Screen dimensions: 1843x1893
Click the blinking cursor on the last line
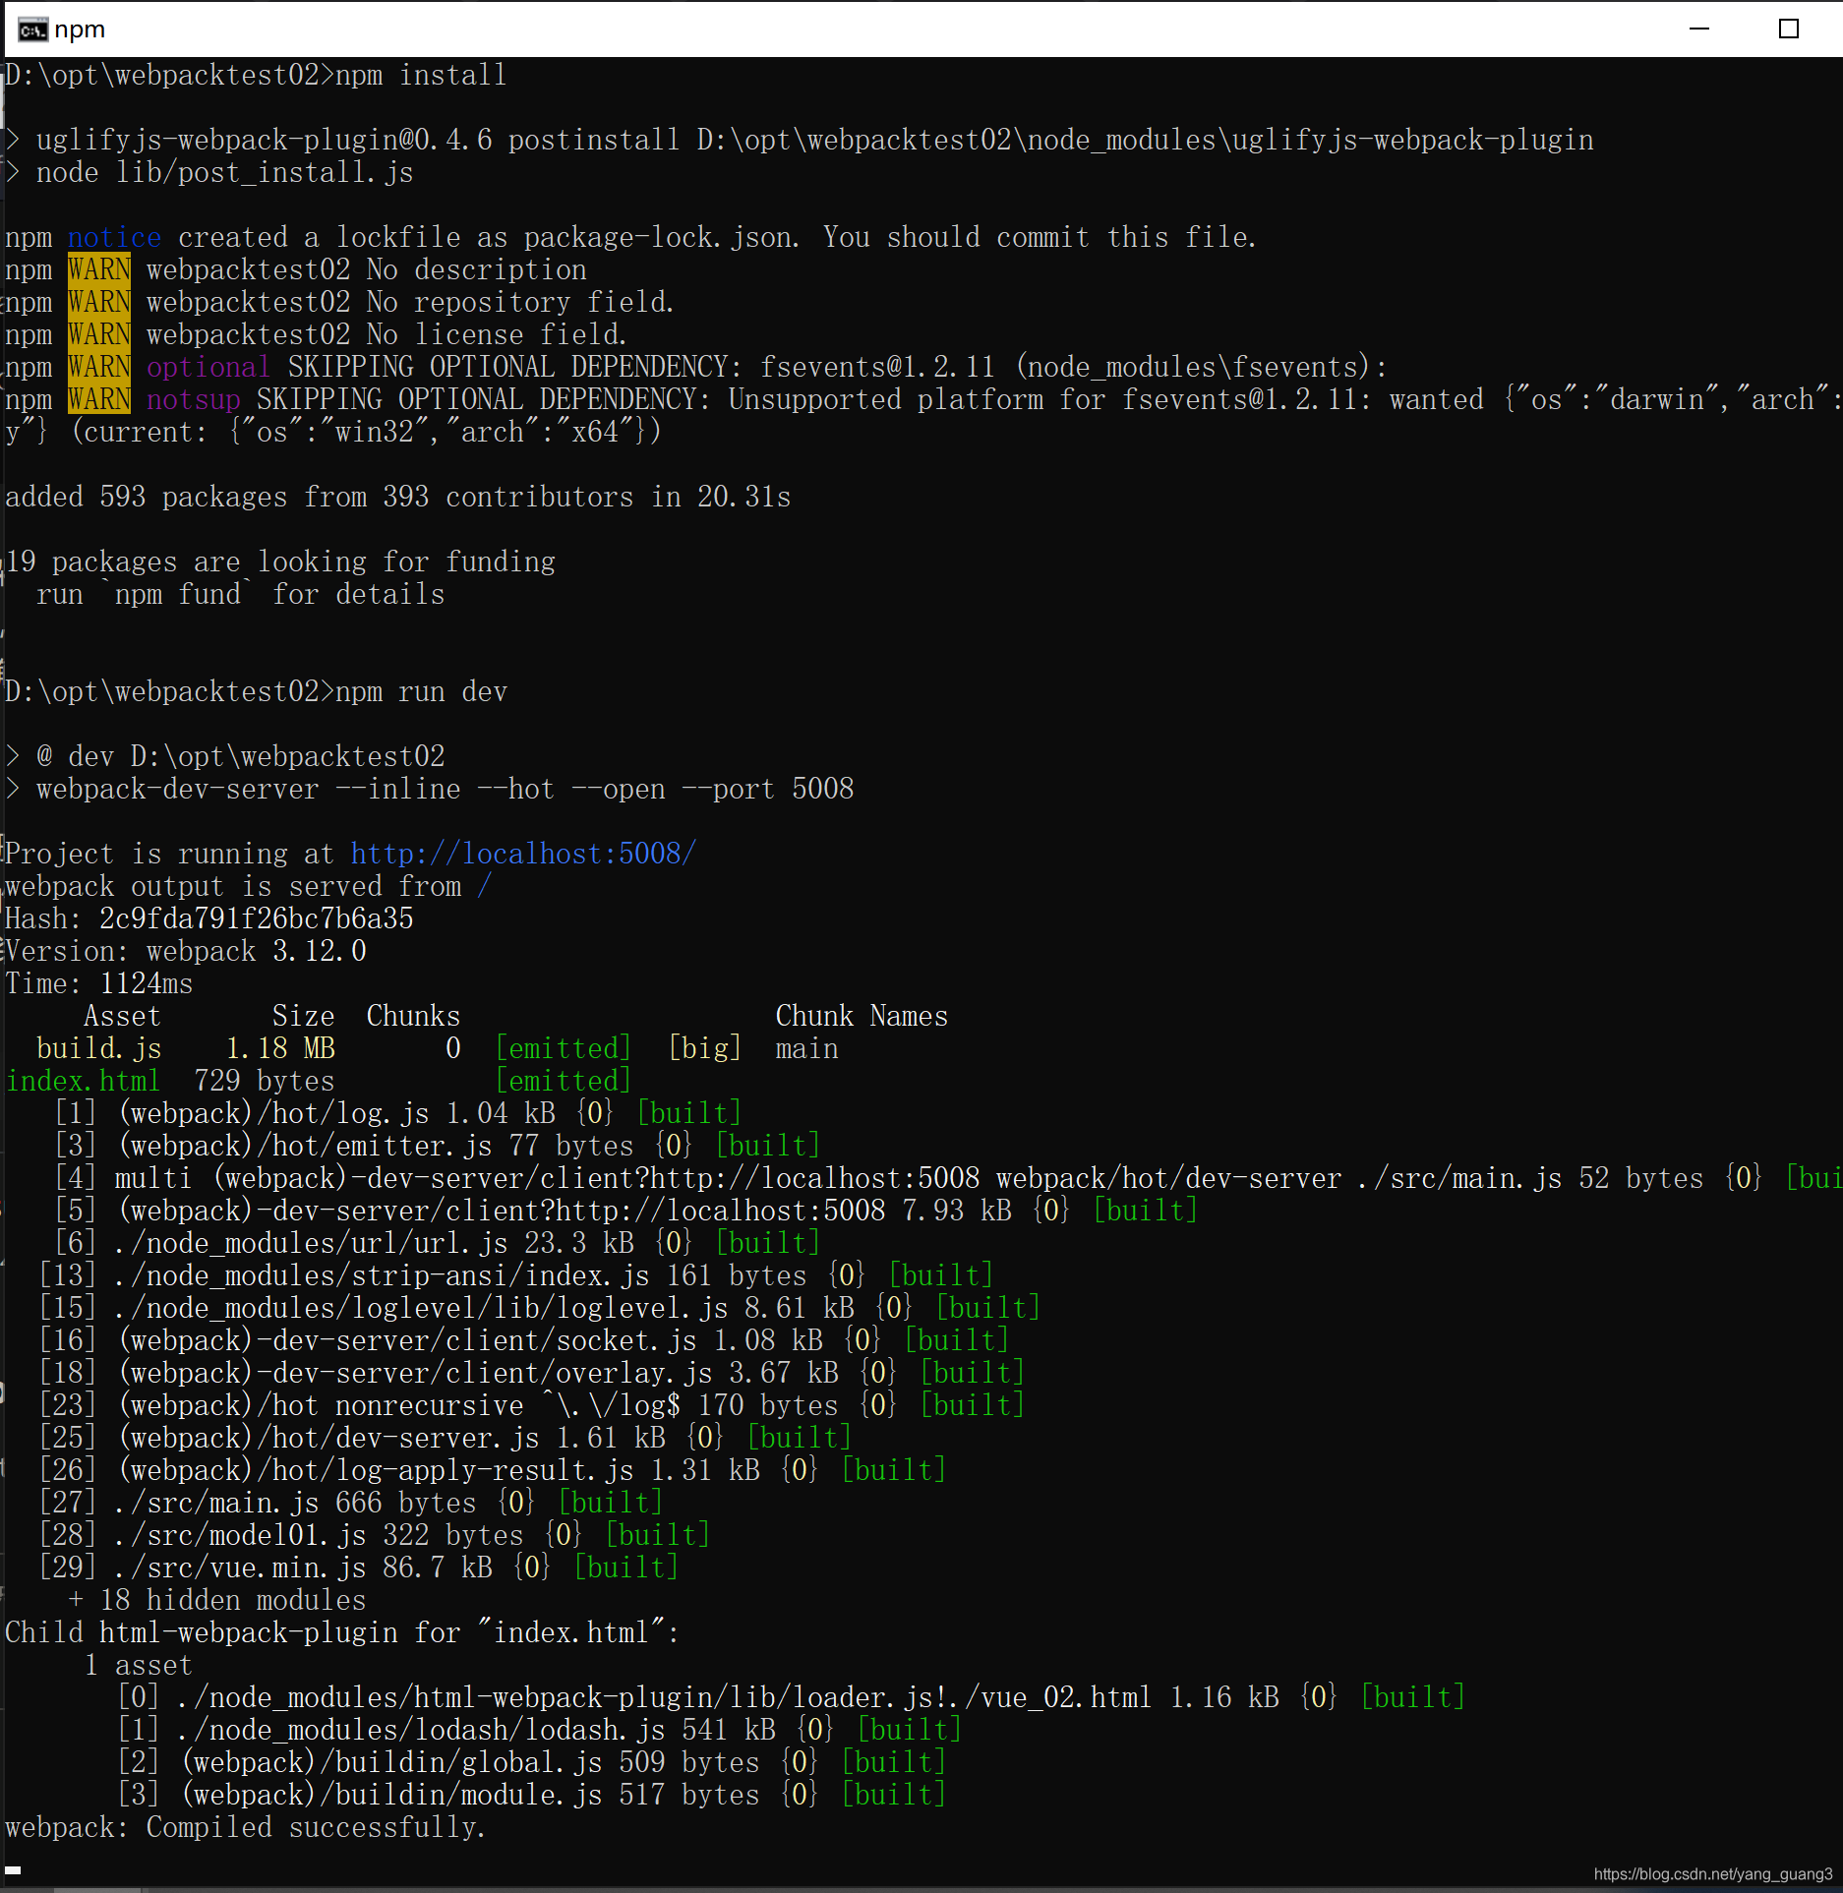point(13,1870)
